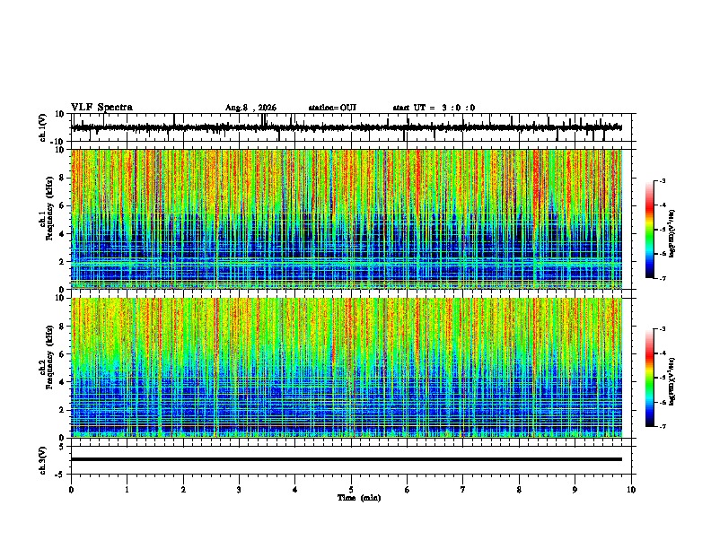Screen dimensions: 711x549
Task: Click tick label "7" on the Time axis
Action: (x=463, y=490)
